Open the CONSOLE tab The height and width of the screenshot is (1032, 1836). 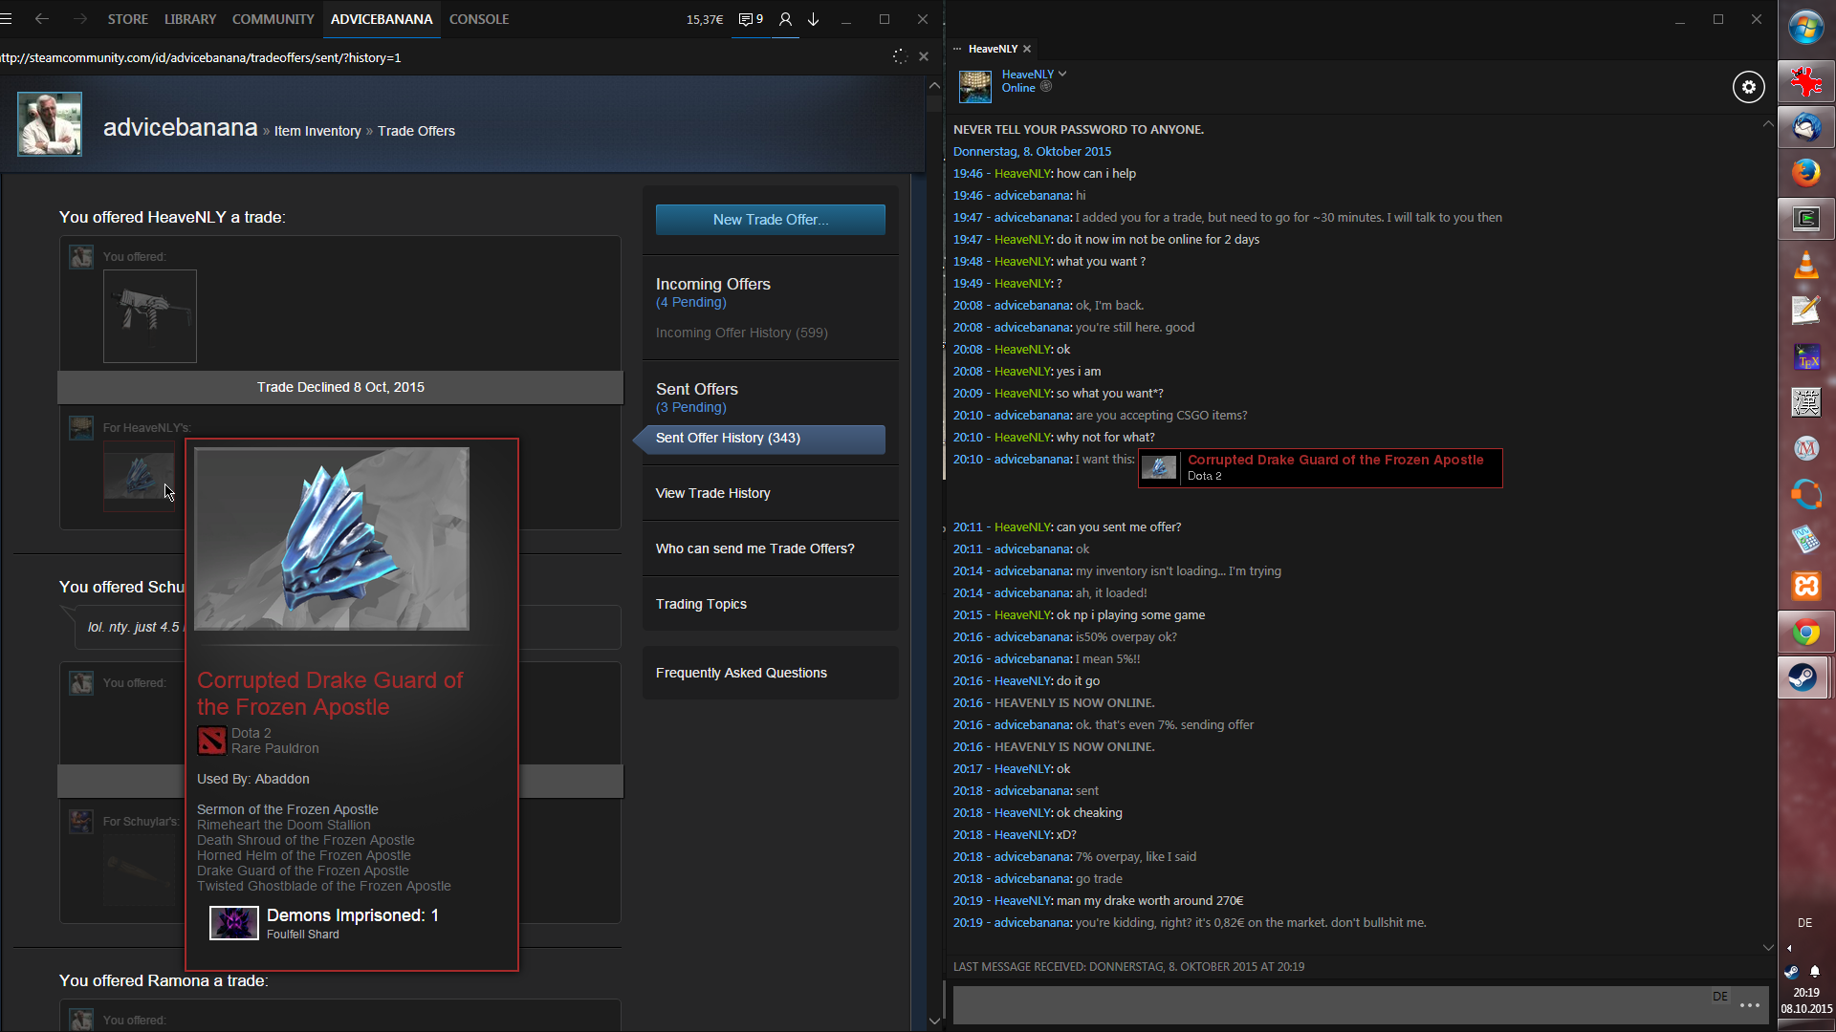click(478, 19)
